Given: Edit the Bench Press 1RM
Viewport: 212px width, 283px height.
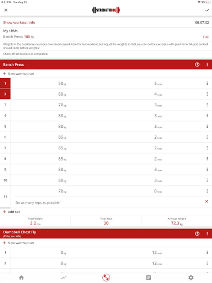Looking at the screenshot, I should point(206,37).
